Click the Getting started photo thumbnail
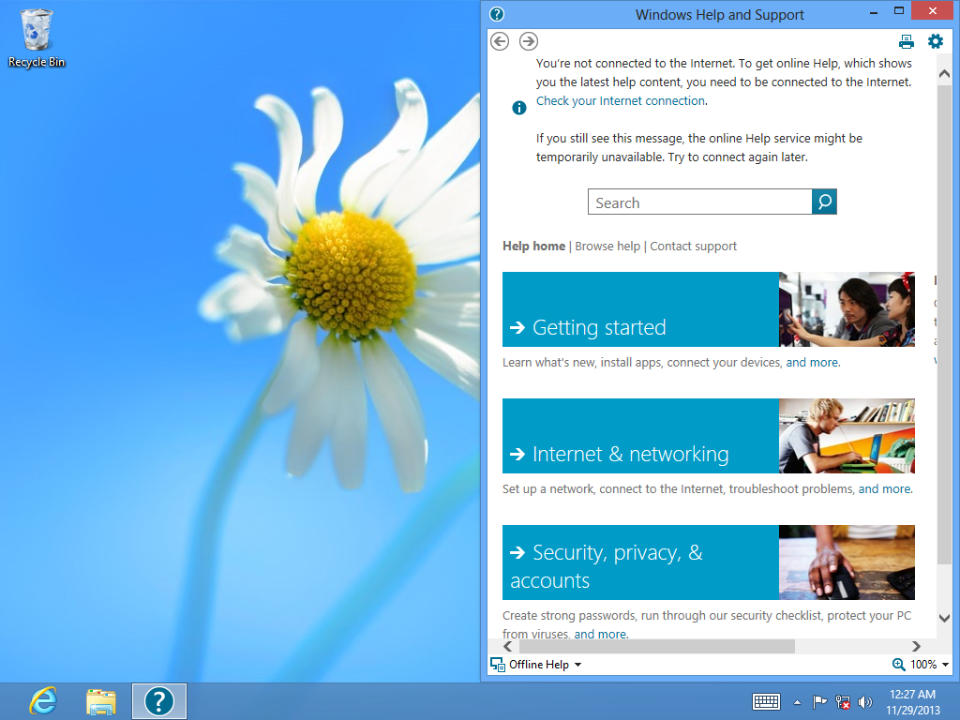This screenshot has width=960, height=720. 847,309
